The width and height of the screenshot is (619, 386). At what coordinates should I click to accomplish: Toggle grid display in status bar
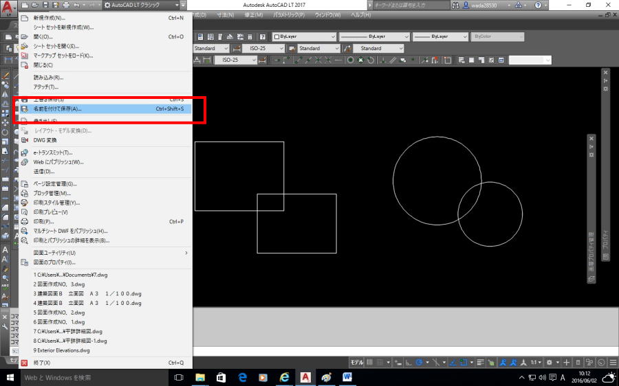tap(369, 362)
